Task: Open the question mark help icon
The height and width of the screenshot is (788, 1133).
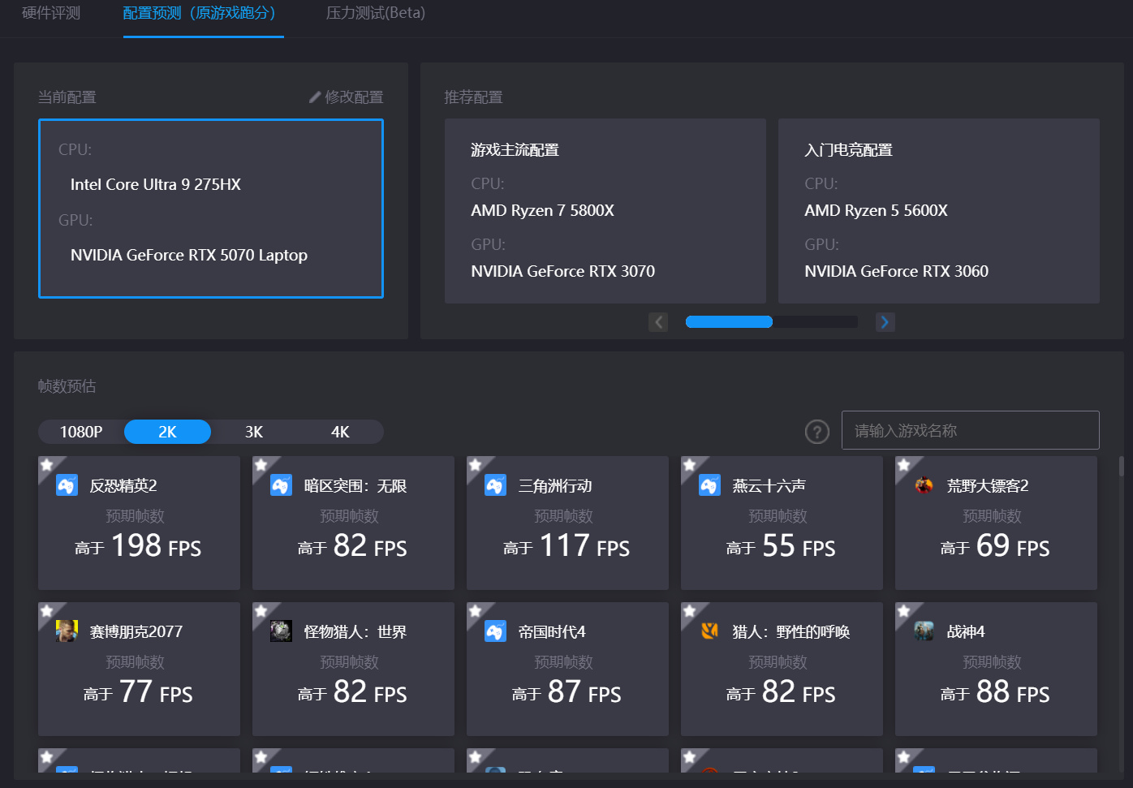Action: (x=817, y=432)
